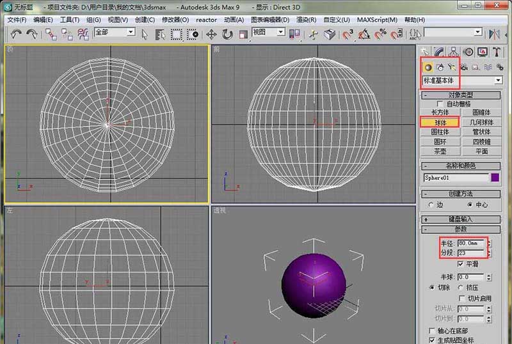512x344 pixels.
Task: Uncheck the 平滑 smooth option
Action: click(461, 263)
